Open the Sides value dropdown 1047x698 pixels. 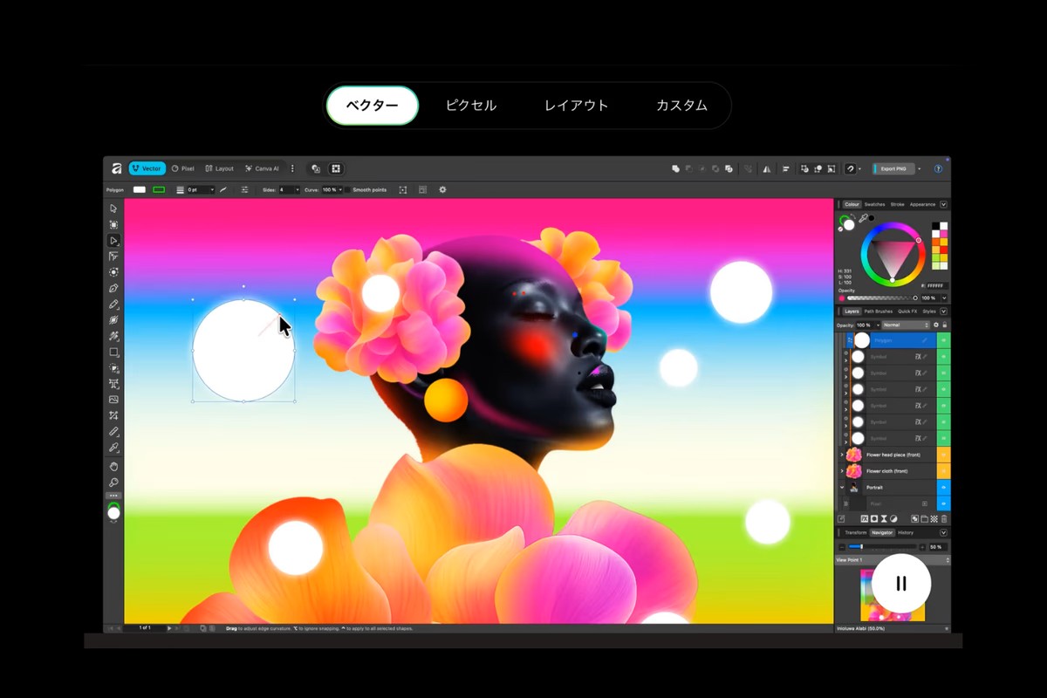click(x=297, y=189)
